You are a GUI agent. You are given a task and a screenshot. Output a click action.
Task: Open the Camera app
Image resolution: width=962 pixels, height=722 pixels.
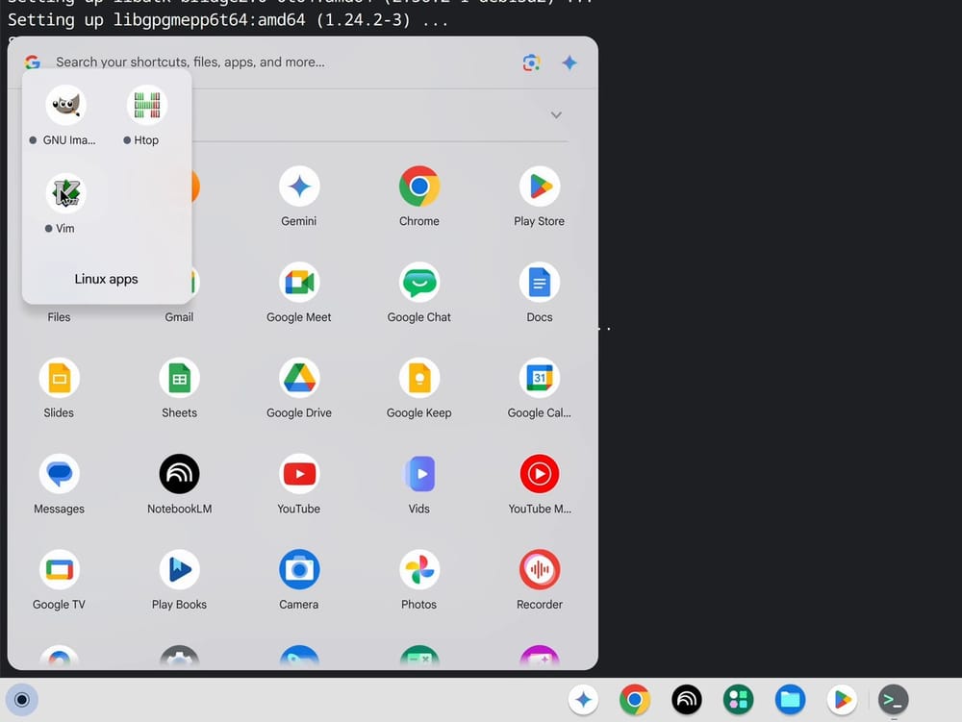click(x=299, y=569)
